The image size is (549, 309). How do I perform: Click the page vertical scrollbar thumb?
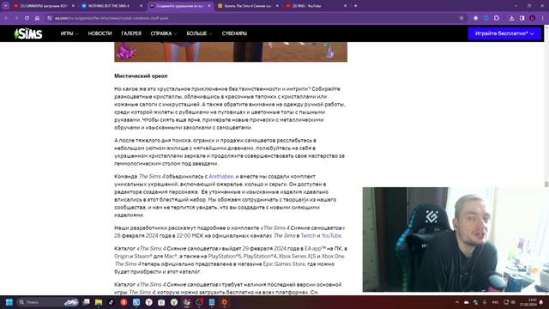coord(546,185)
